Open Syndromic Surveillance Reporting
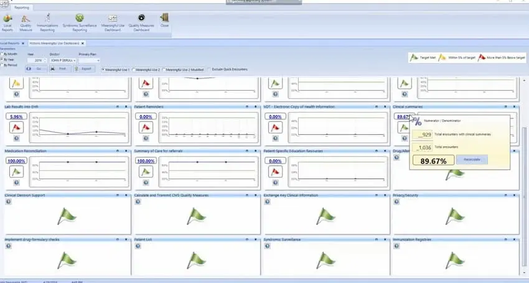The image size is (529, 283). click(x=80, y=23)
